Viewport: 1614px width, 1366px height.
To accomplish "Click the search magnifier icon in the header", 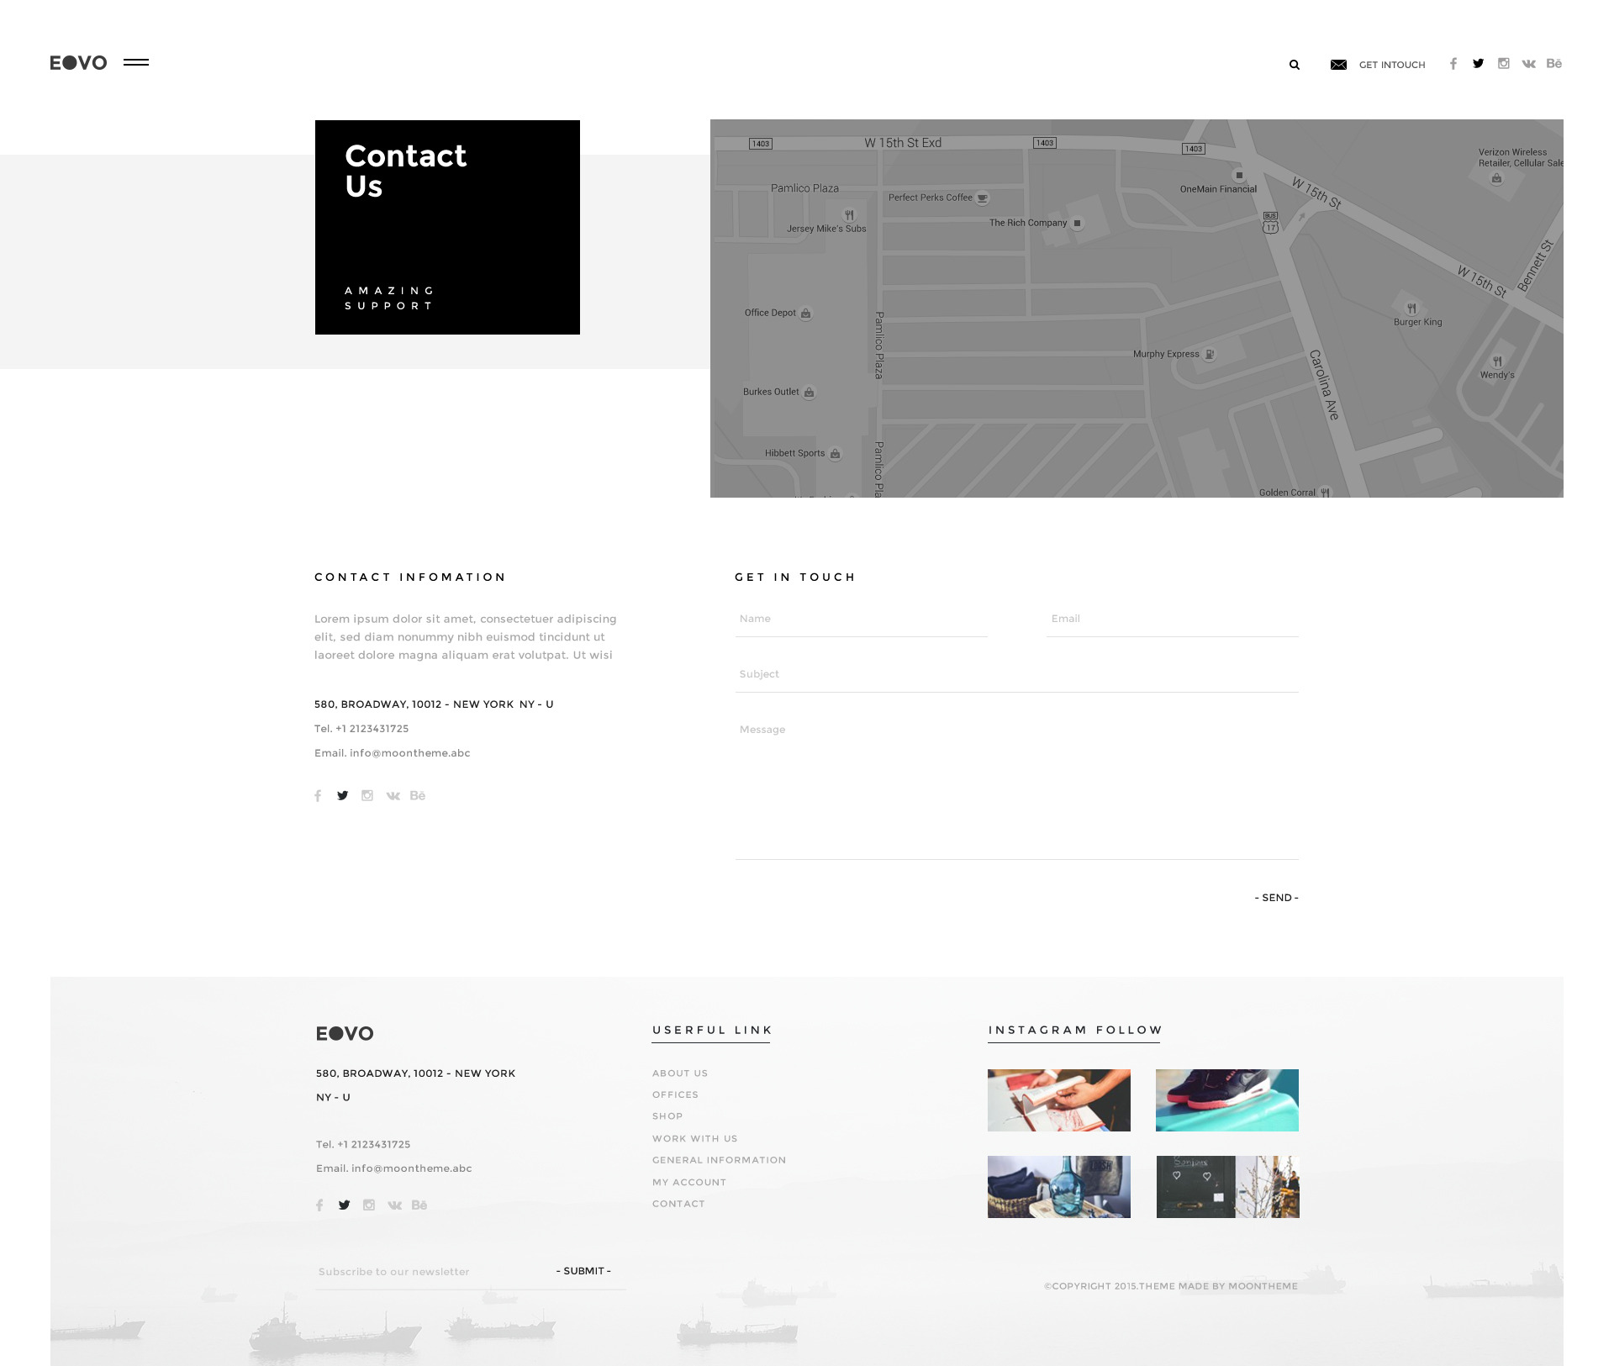I will tap(1295, 65).
